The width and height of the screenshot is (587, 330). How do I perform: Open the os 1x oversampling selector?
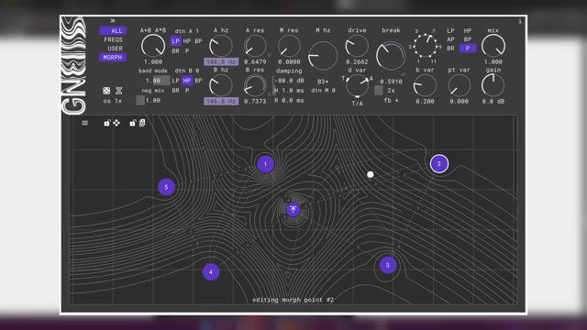coord(112,101)
